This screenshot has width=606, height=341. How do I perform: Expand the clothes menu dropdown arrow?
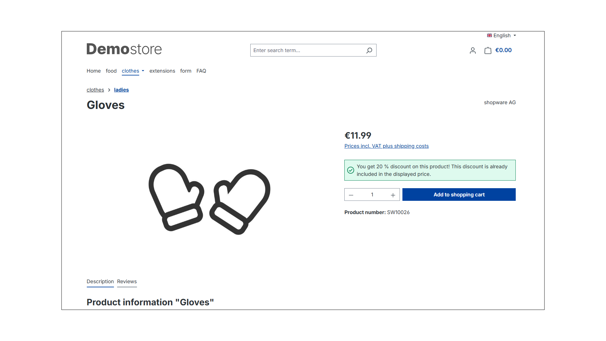(x=143, y=71)
